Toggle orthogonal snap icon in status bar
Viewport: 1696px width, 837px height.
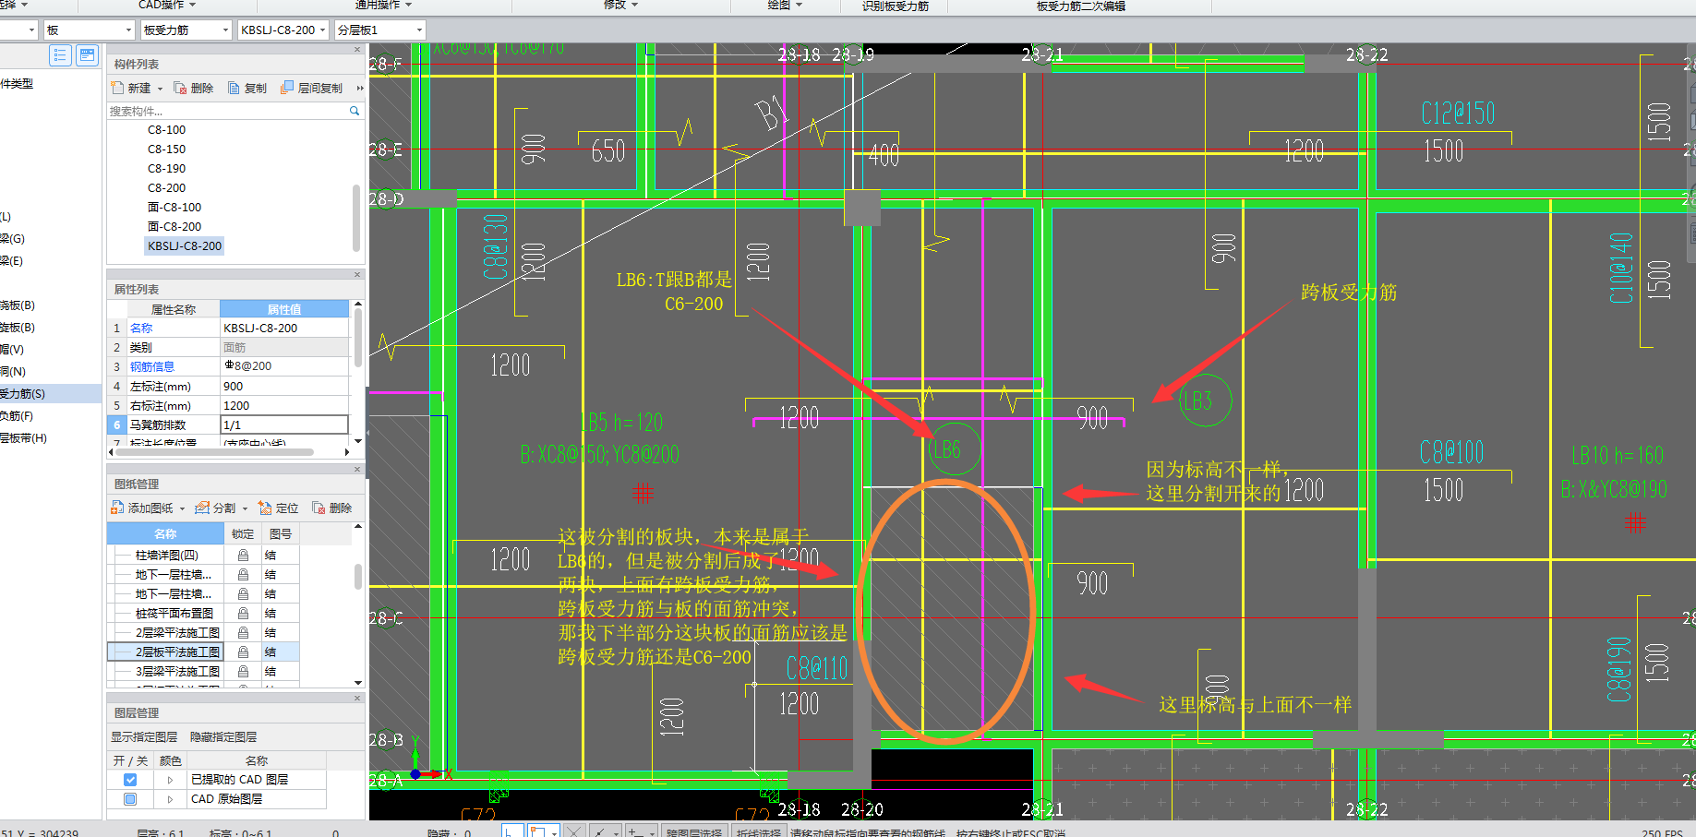pyautogui.click(x=513, y=831)
